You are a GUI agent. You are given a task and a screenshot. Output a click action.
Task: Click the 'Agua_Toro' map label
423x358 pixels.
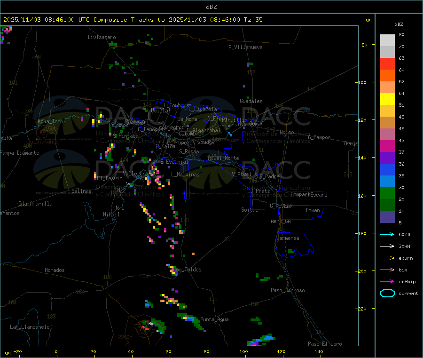[x=50, y=121]
